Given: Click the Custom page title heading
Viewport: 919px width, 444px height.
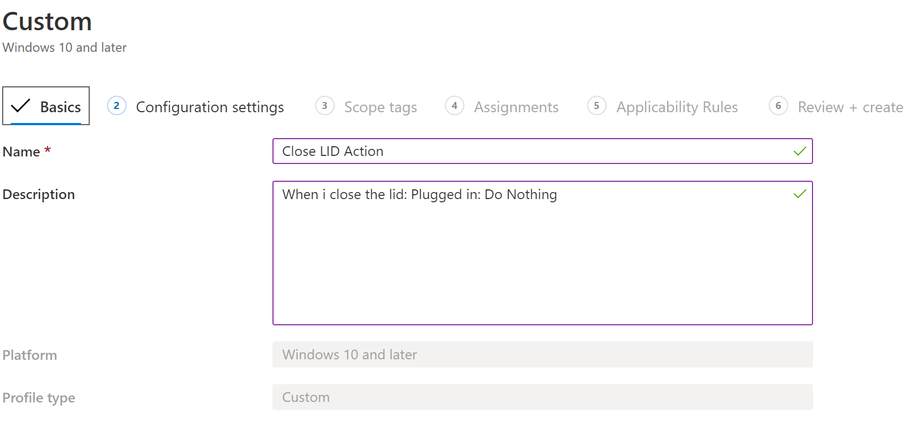Looking at the screenshot, I should click(47, 22).
